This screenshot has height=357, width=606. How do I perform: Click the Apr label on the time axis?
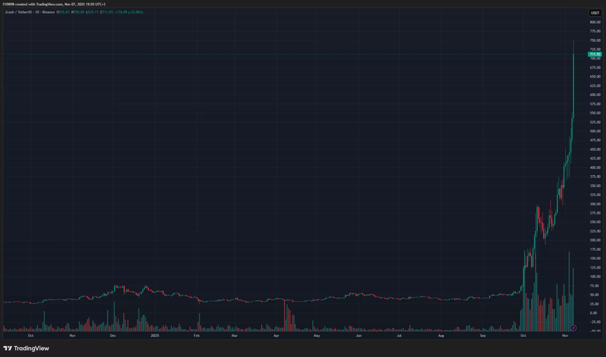tap(276, 336)
